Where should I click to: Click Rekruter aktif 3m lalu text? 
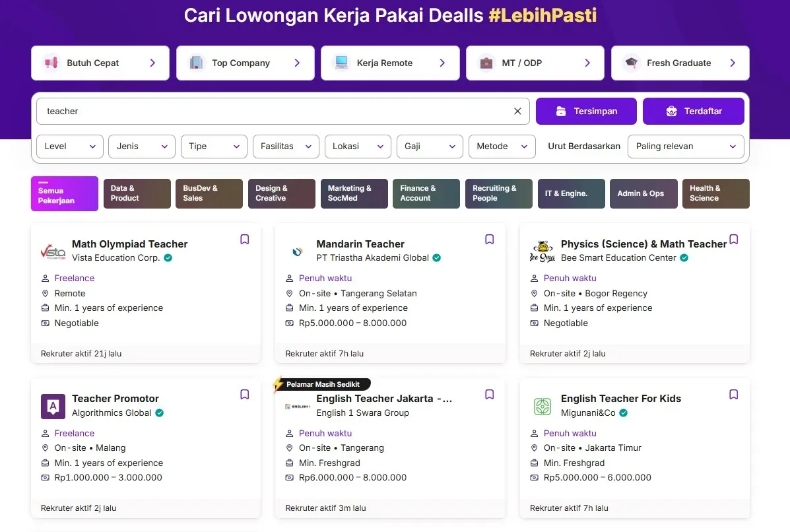click(325, 508)
